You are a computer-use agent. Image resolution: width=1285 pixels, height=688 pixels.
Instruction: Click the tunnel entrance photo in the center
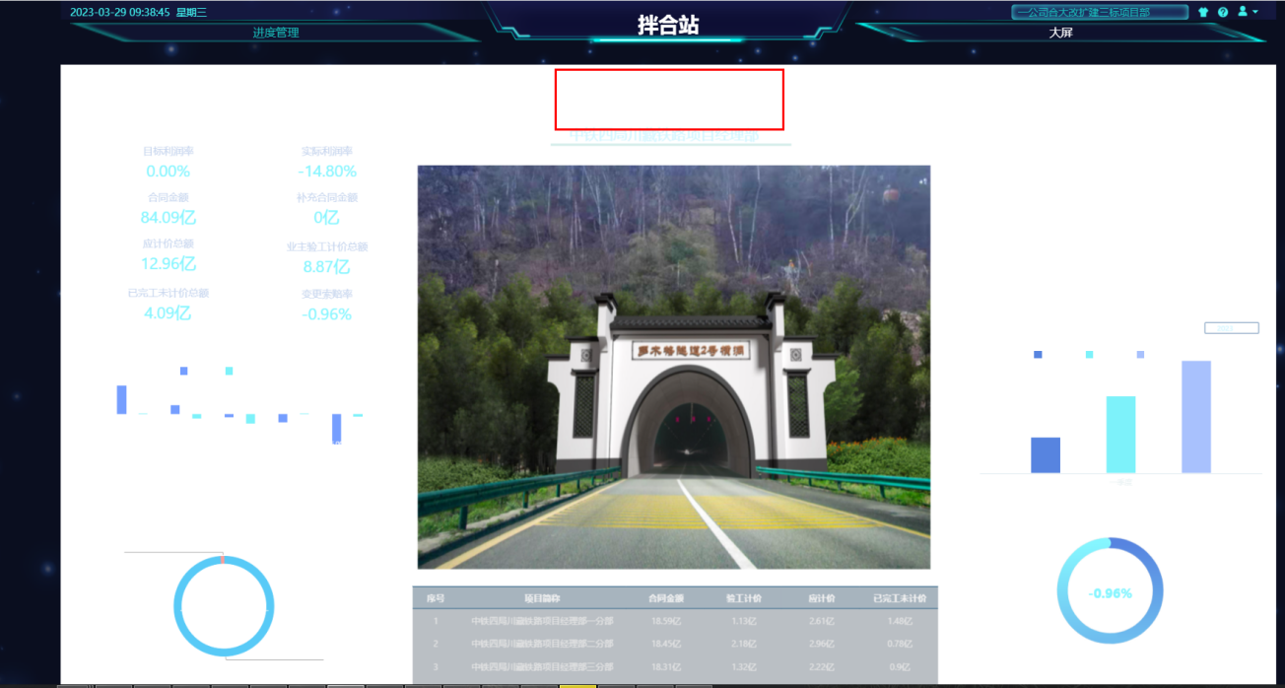point(673,366)
